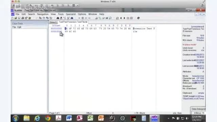The image size is (217, 122).
Task: Open the Options menu
Action: [82, 14]
